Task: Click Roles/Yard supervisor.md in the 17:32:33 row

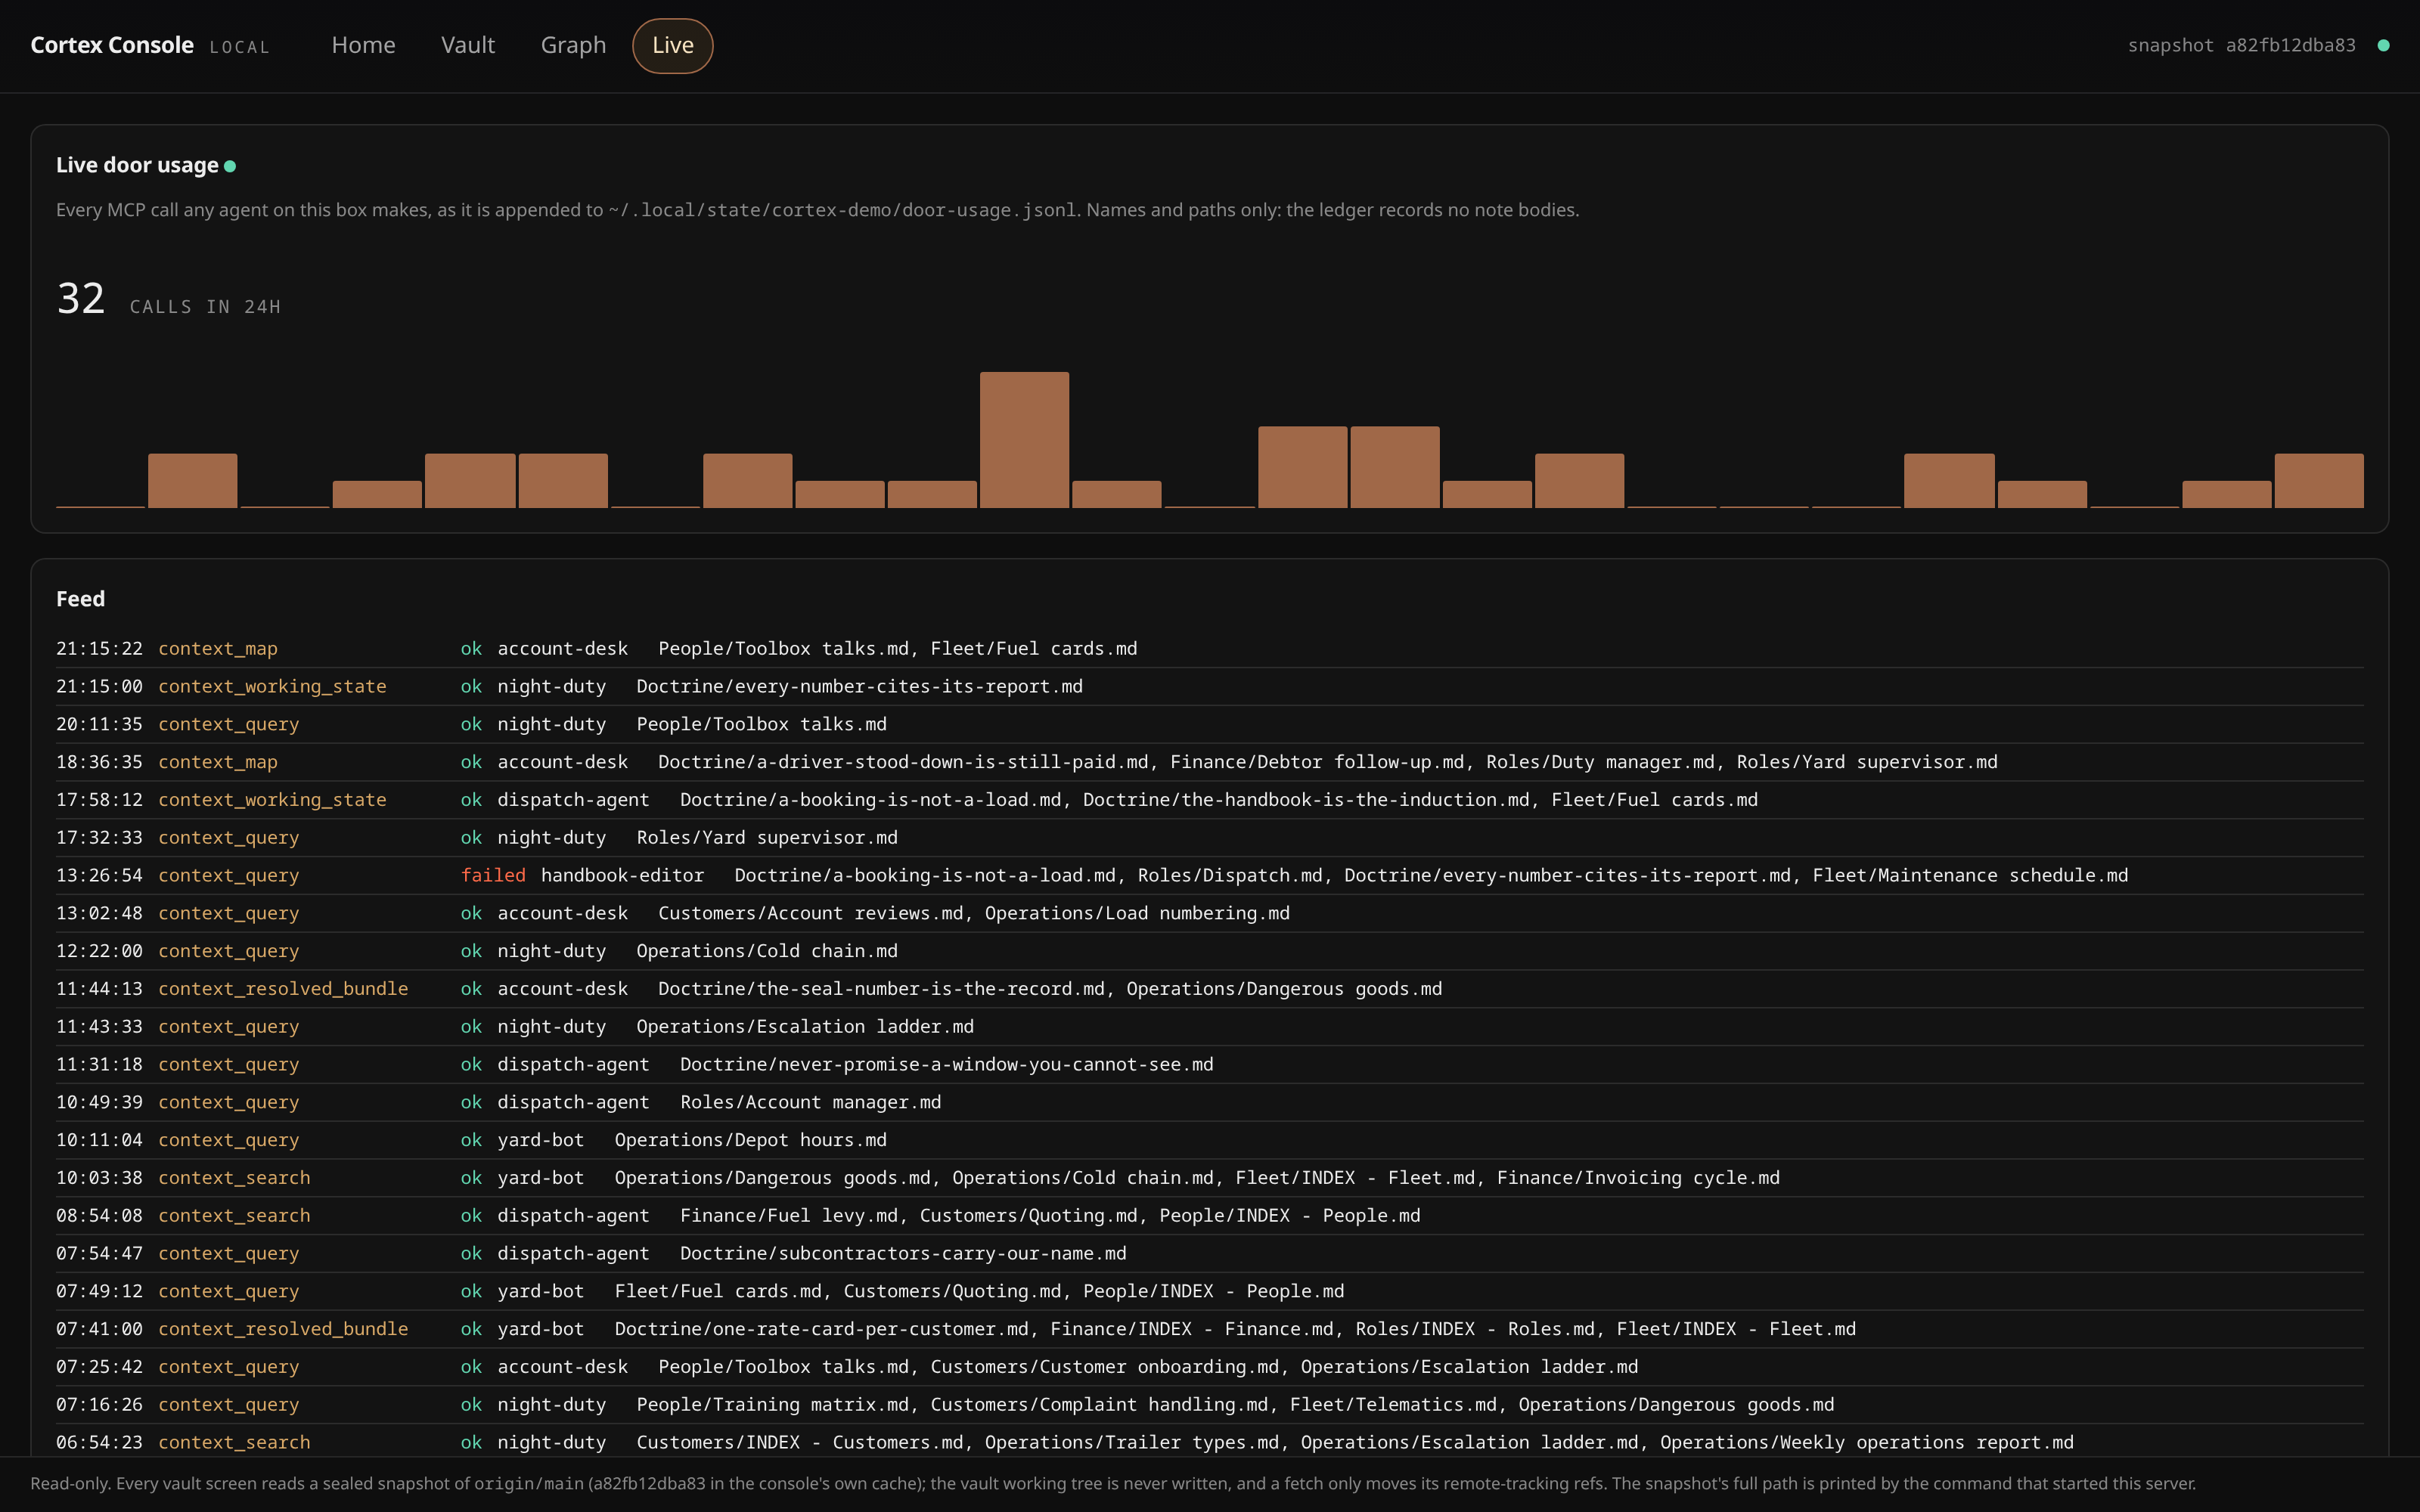Action: click(x=767, y=838)
